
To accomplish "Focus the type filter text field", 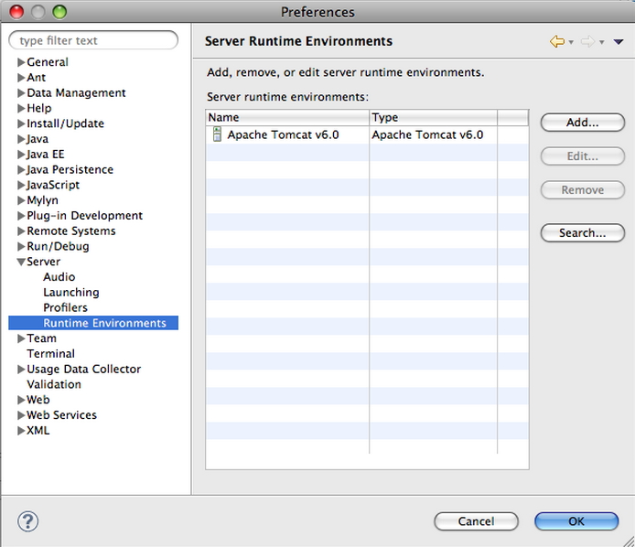I will coord(93,40).
